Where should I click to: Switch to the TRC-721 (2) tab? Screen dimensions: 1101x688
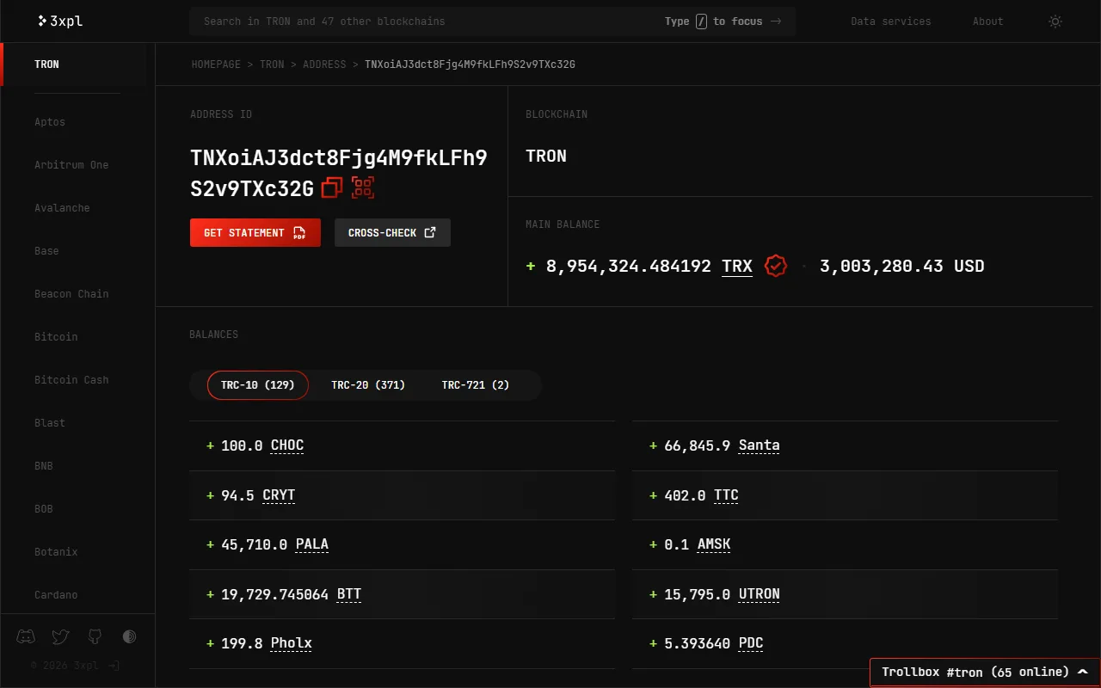click(476, 385)
